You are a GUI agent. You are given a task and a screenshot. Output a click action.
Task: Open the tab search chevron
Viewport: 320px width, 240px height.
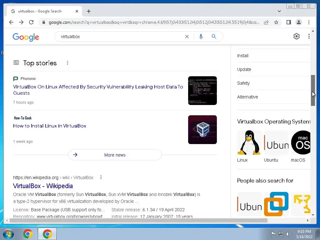tap(279, 11)
